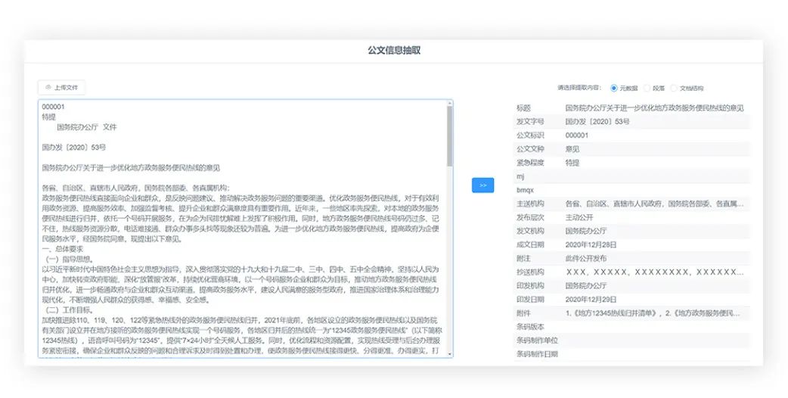The height and width of the screenshot is (398, 788).
Task: Click the truncated 附件 attachments value
Action: point(654,312)
